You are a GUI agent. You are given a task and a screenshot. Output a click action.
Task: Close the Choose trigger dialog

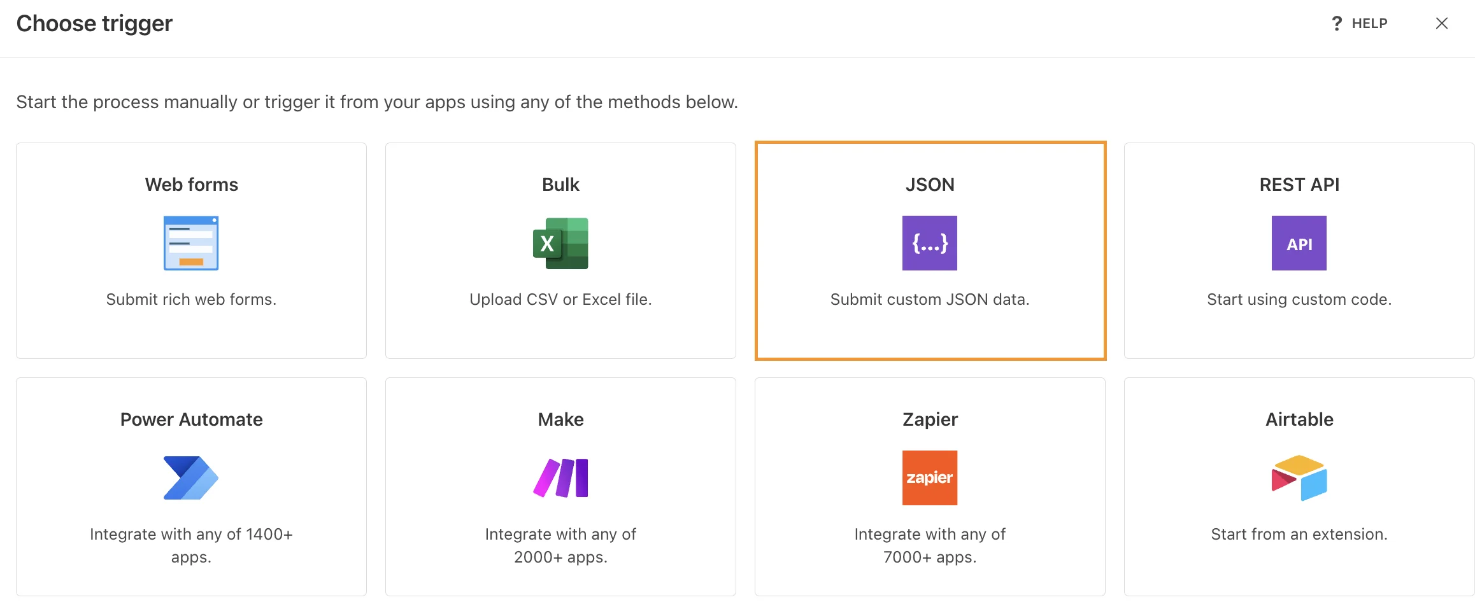[1442, 23]
